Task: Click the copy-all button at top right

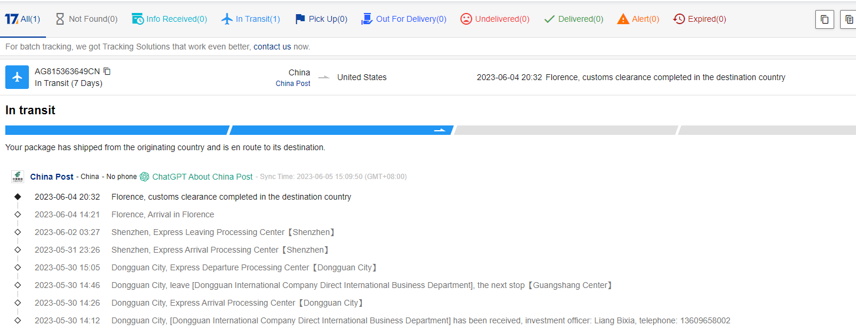Action: pyautogui.click(x=824, y=19)
